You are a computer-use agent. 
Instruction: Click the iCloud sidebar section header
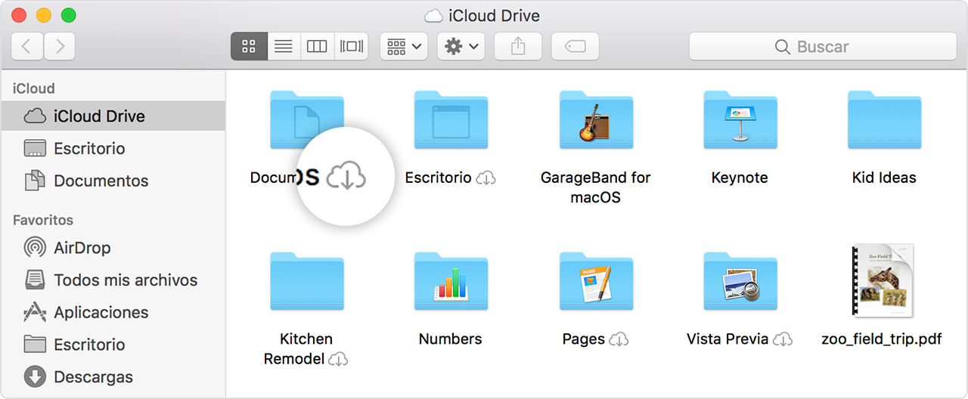(34, 88)
